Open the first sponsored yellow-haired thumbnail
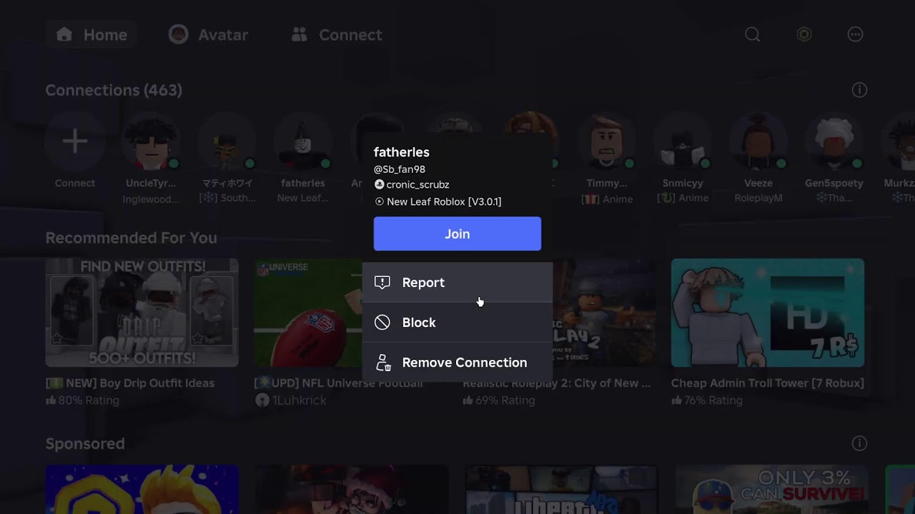915x514 pixels. (x=142, y=490)
